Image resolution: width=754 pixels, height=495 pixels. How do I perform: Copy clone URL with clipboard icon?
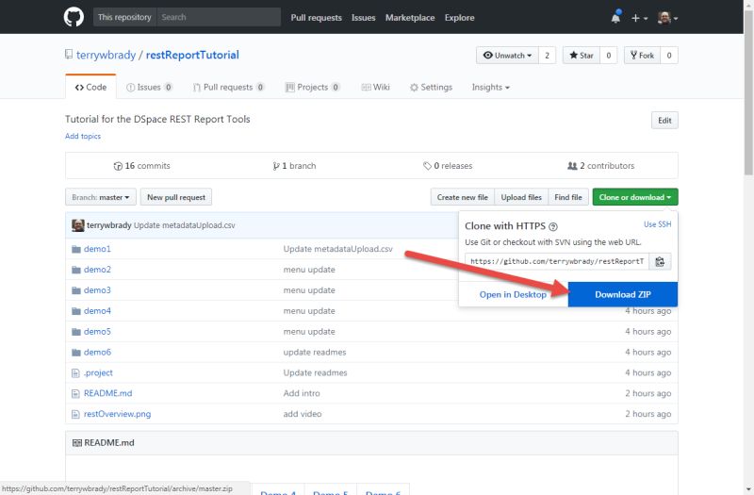(660, 261)
